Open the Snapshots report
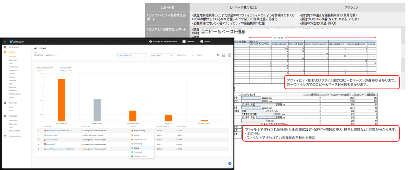The width and height of the screenshot is (408, 170). tap(13, 91)
